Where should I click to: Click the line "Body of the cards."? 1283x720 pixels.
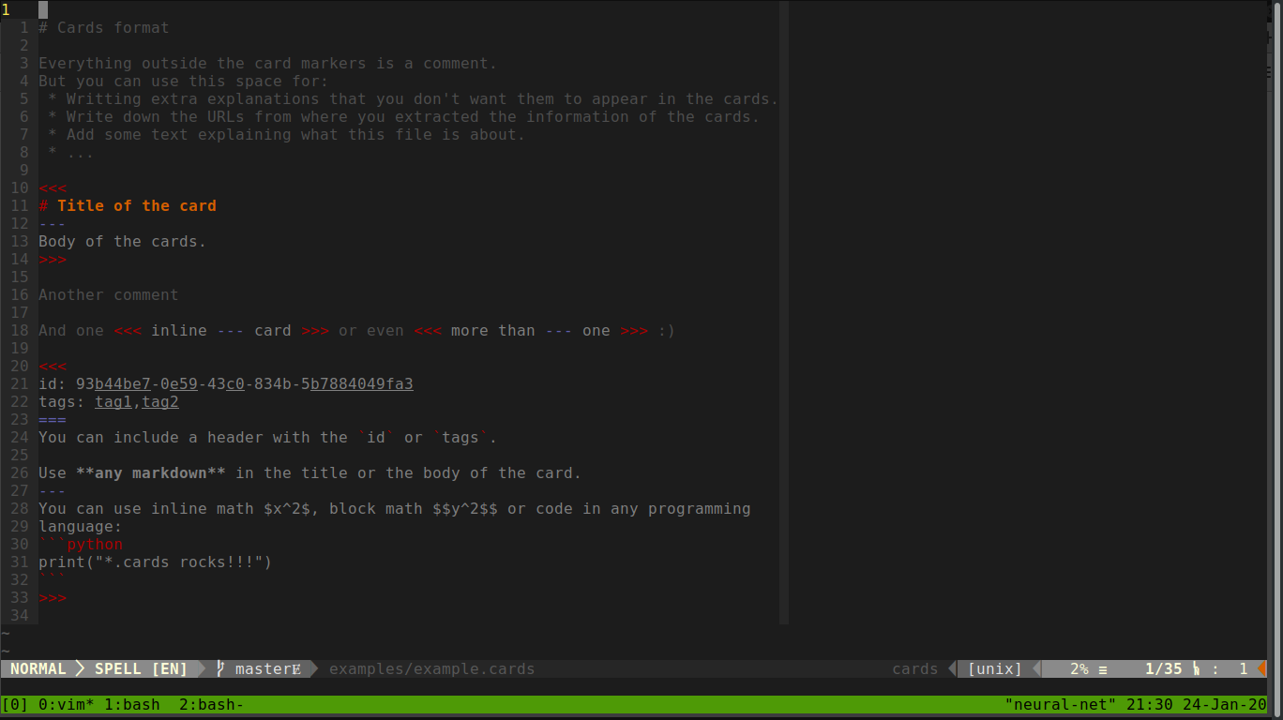122,241
